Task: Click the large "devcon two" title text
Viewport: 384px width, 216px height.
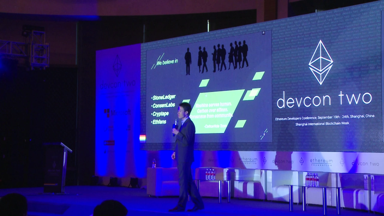Action: point(324,100)
